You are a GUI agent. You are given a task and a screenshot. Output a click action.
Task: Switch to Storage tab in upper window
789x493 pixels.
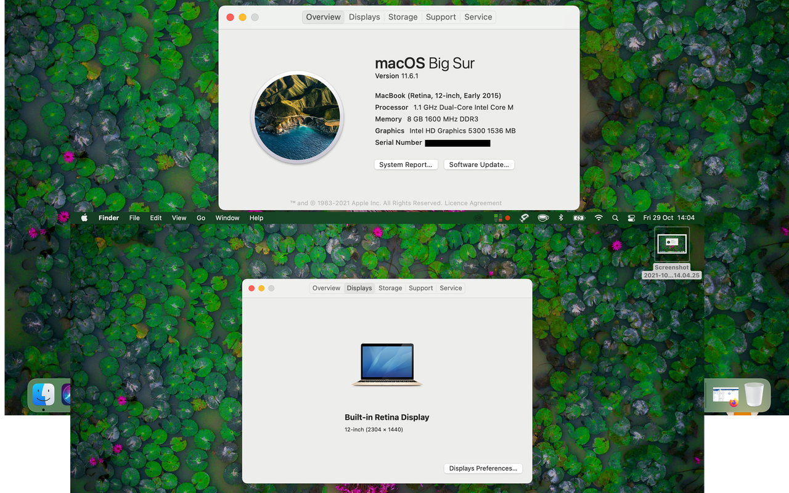pyautogui.click(x=403, y=17)
